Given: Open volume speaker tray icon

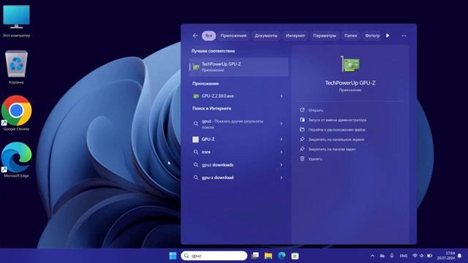Looking at the screenshot, I should click(x=422, y=256).
